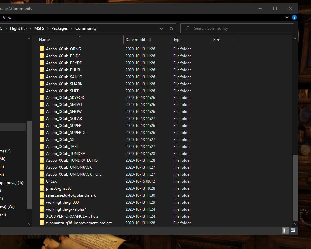
Task: Select the workingtitle-g1000 folder icon
Action: point(42,202)
